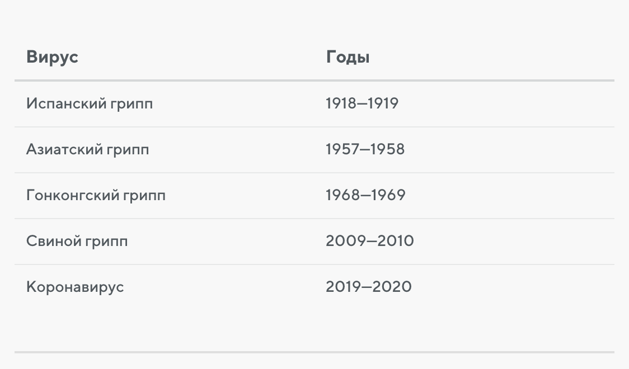Click the Вирус column header
The height and width of the screenshot is (369, 629).
(x=52, y=57)
